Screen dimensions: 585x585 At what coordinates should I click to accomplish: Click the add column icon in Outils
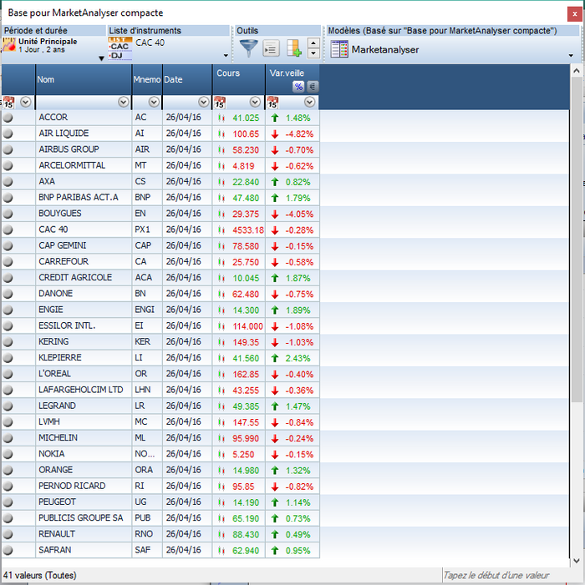coord(294,48)
